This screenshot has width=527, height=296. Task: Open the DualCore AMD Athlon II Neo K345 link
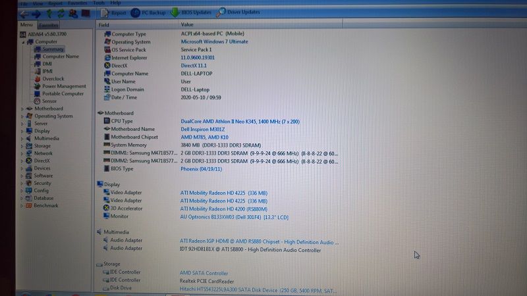click(x=240, y=122)
